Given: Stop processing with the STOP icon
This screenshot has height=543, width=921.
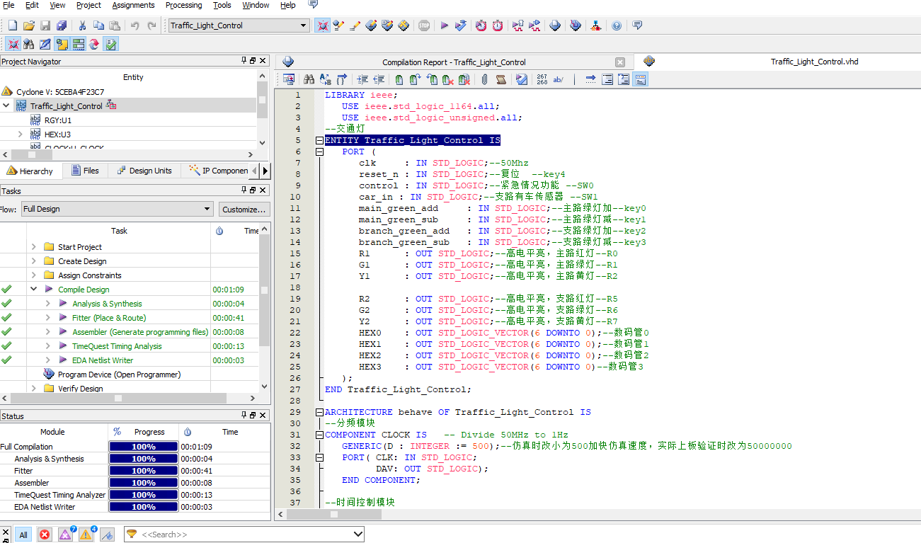Looking at the screenshot, I should pos(424,25).
